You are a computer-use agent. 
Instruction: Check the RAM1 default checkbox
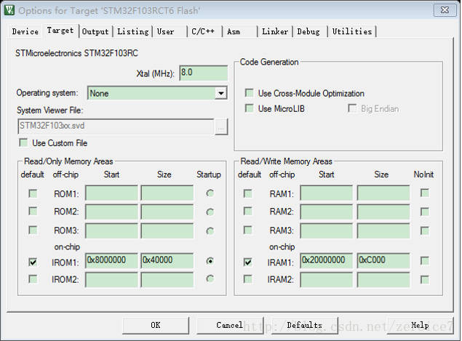(248, 193)
